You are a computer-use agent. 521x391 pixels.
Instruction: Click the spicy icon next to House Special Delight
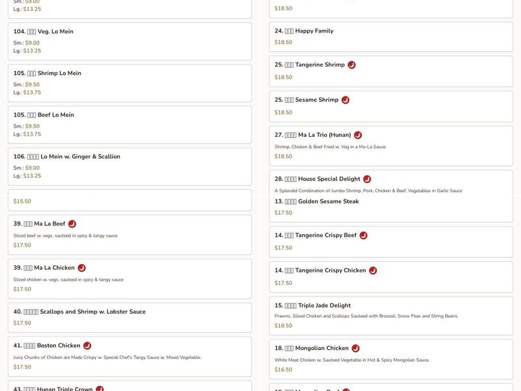(367, 179)
